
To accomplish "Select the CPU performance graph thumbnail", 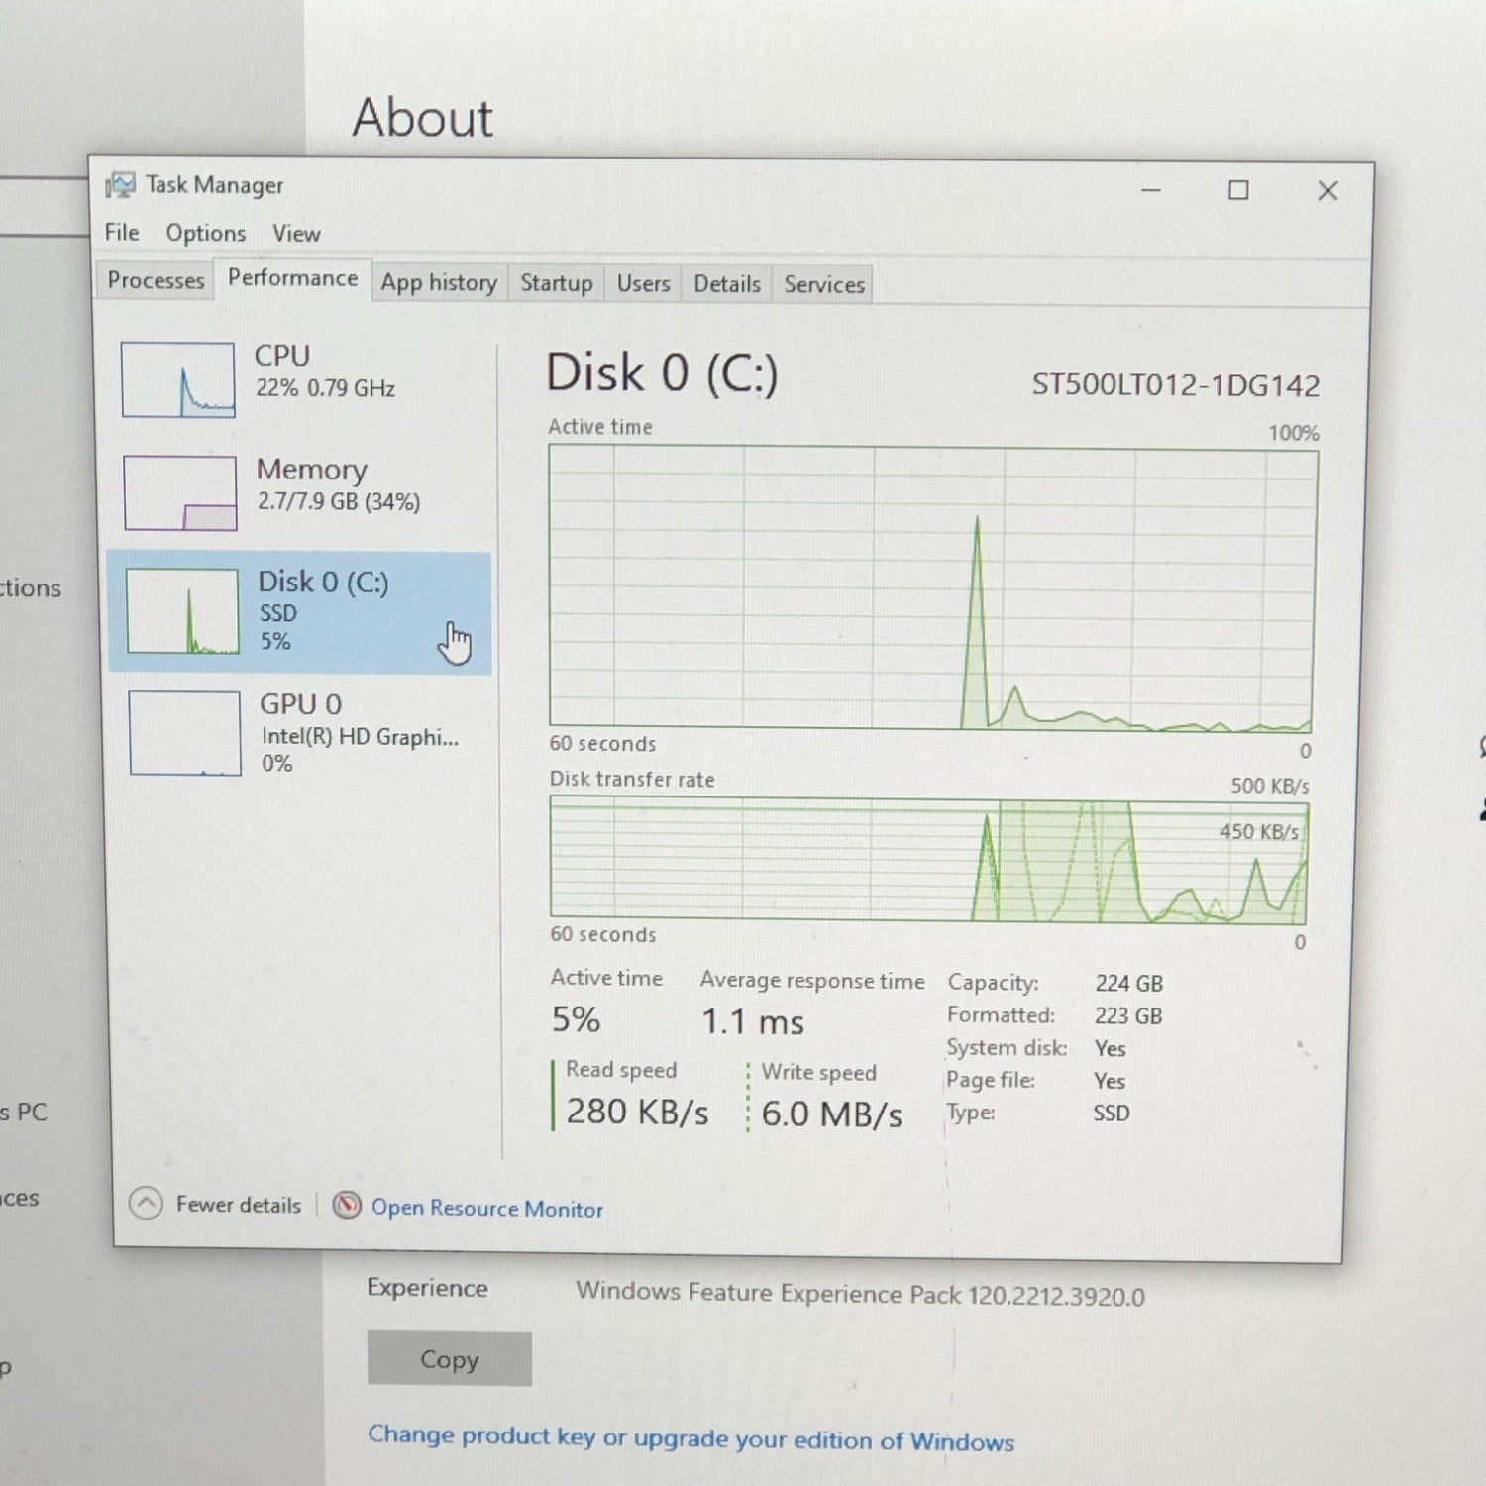I will click(178, 379).
